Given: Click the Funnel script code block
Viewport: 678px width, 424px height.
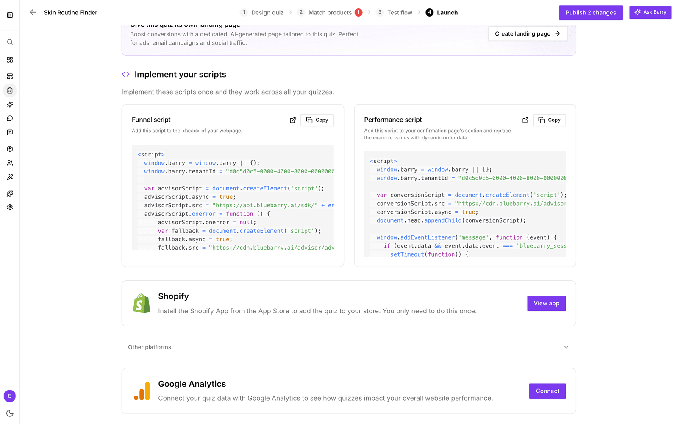Looking at the screenshot, I should (233, 198).
